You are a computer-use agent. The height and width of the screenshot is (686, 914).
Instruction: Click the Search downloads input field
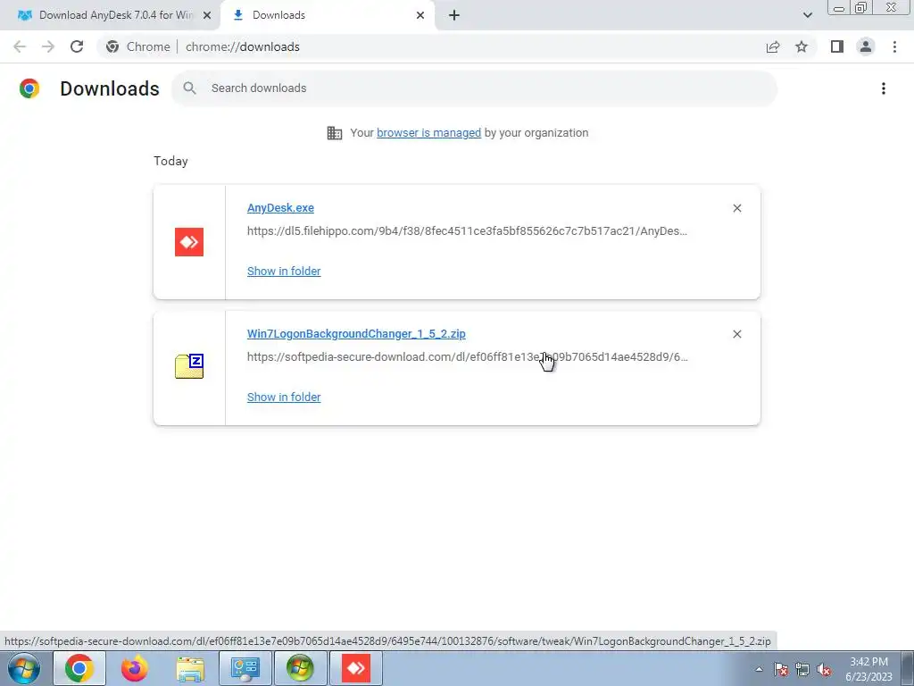tap(475, 88)
